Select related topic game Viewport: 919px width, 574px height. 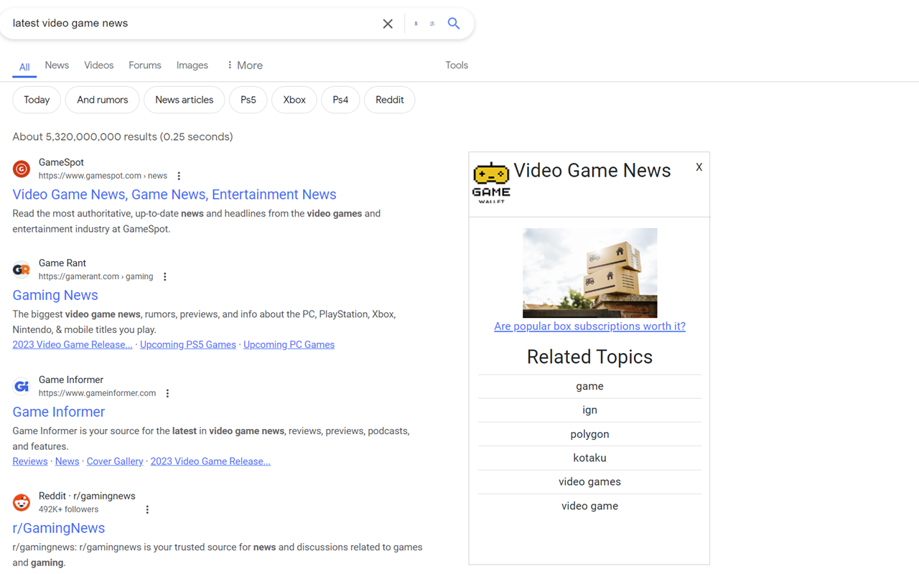590,386
